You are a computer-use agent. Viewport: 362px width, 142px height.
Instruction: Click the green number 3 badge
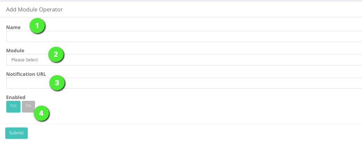(57, 82)
